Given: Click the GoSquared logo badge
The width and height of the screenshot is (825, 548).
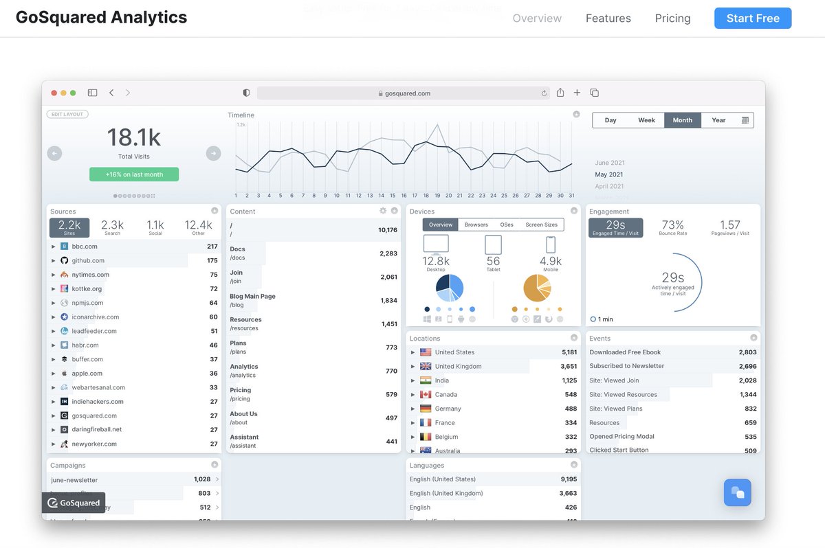Looking at the screenshot, I should 74,503.
